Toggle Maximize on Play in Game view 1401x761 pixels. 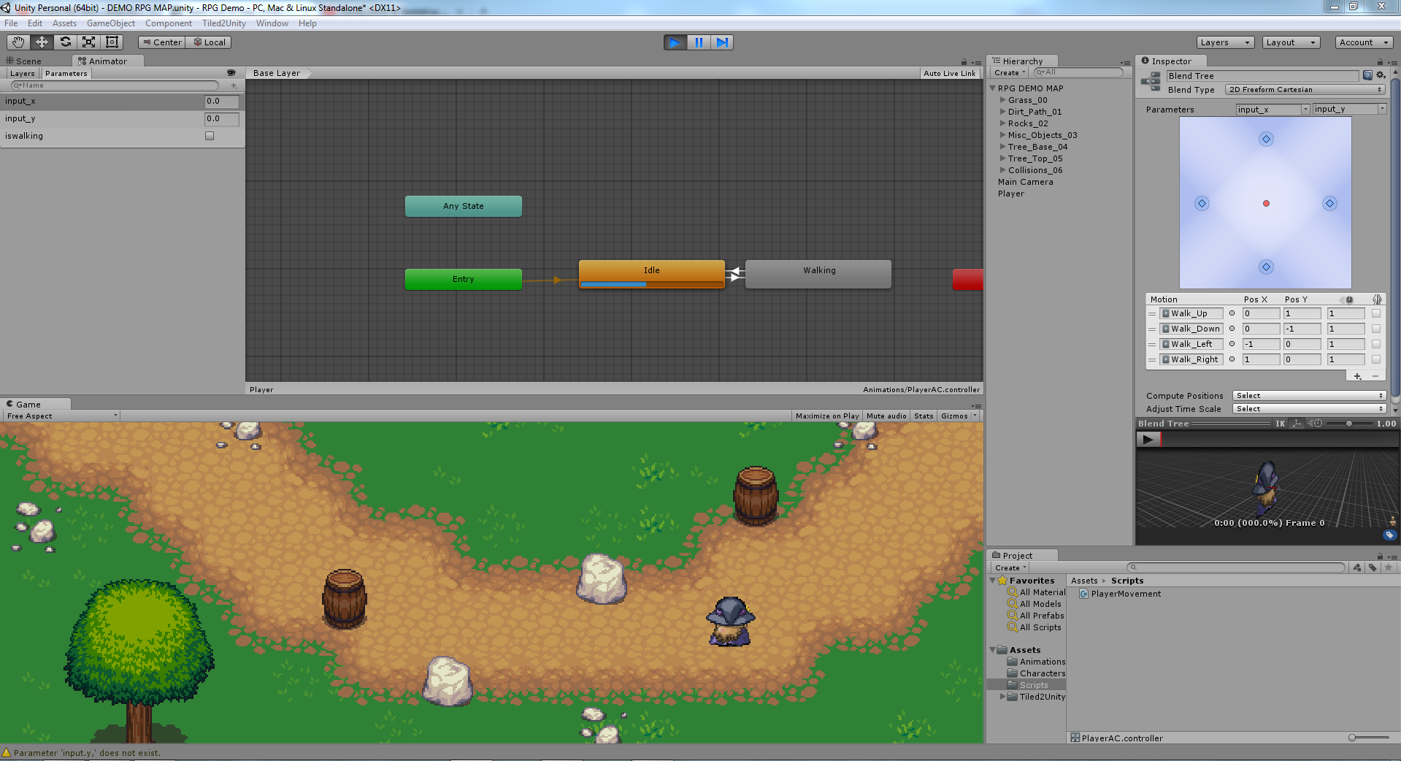coord(827,416)
